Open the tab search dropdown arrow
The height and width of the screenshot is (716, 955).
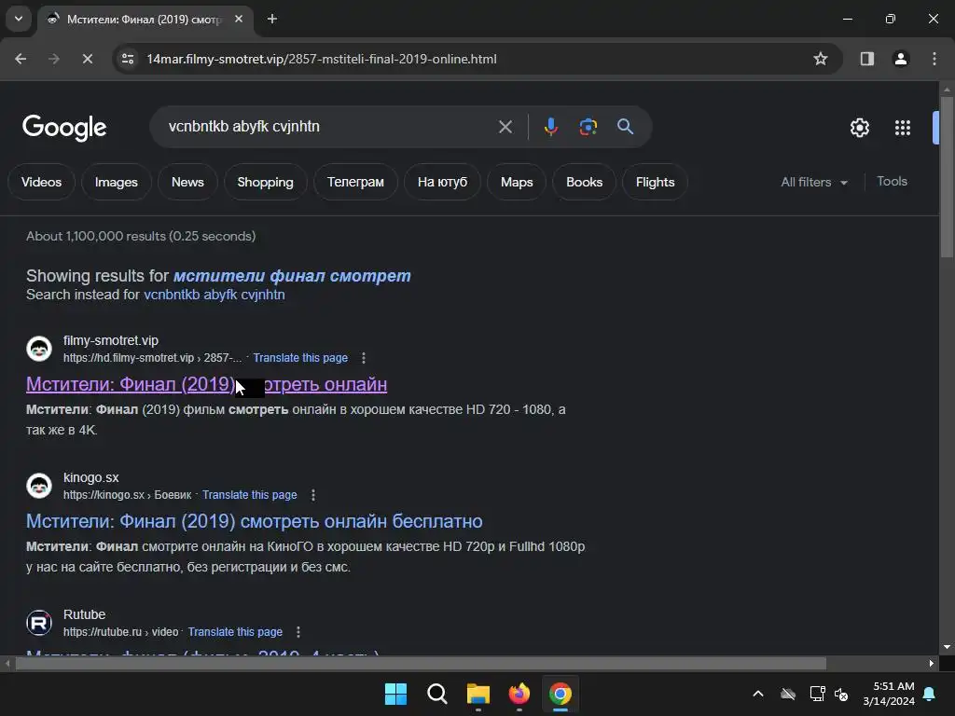point(19,19)
